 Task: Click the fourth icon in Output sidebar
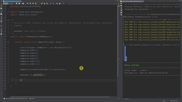[121, 10]
